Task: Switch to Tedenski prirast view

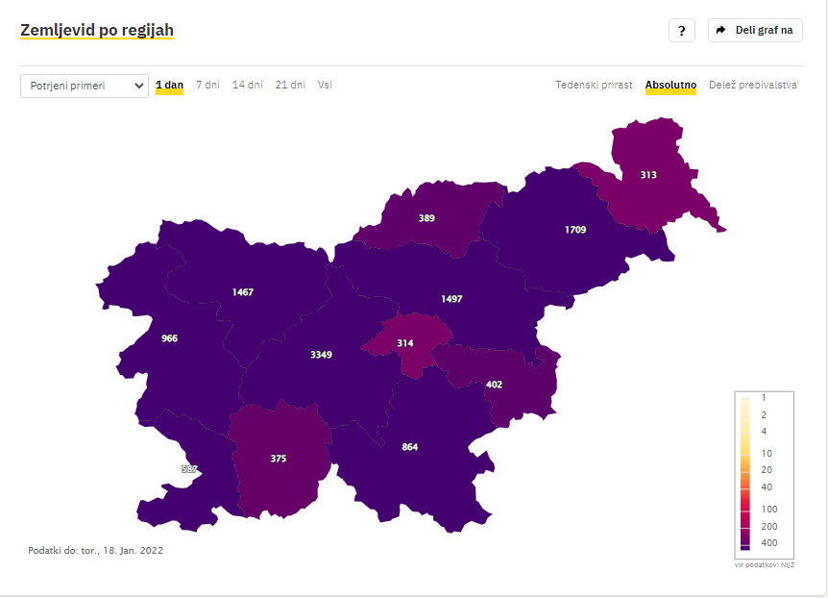Action: [594, 86]
